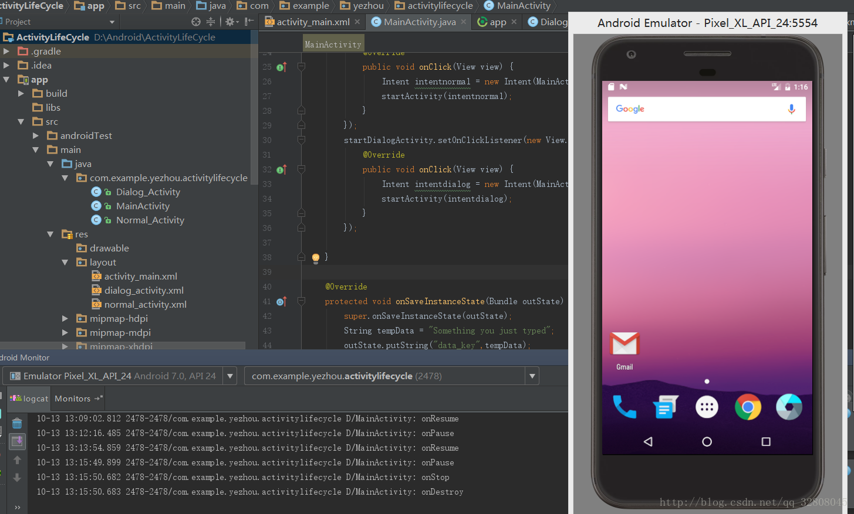Open Gmail app on emulator home screen
The image size is (854, 514).
coord(625,350)
